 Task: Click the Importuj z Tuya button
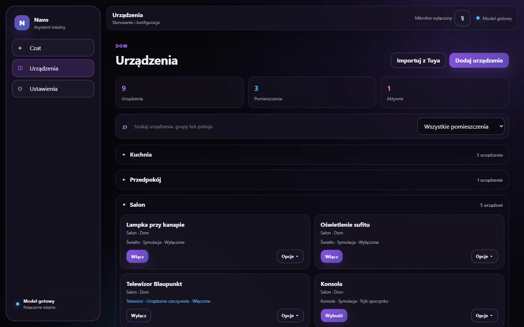click(418, 61)
